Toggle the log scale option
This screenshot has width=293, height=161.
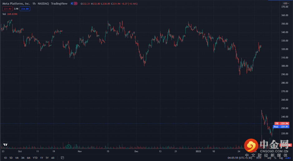(281, 158)
